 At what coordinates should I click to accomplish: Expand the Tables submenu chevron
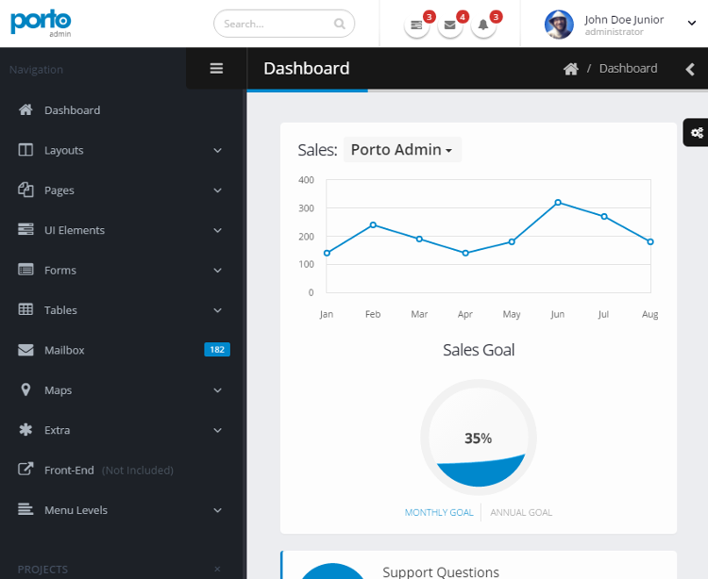(218, 310)
